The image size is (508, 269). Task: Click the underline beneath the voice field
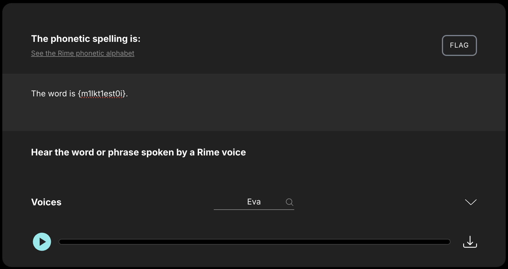254,210
